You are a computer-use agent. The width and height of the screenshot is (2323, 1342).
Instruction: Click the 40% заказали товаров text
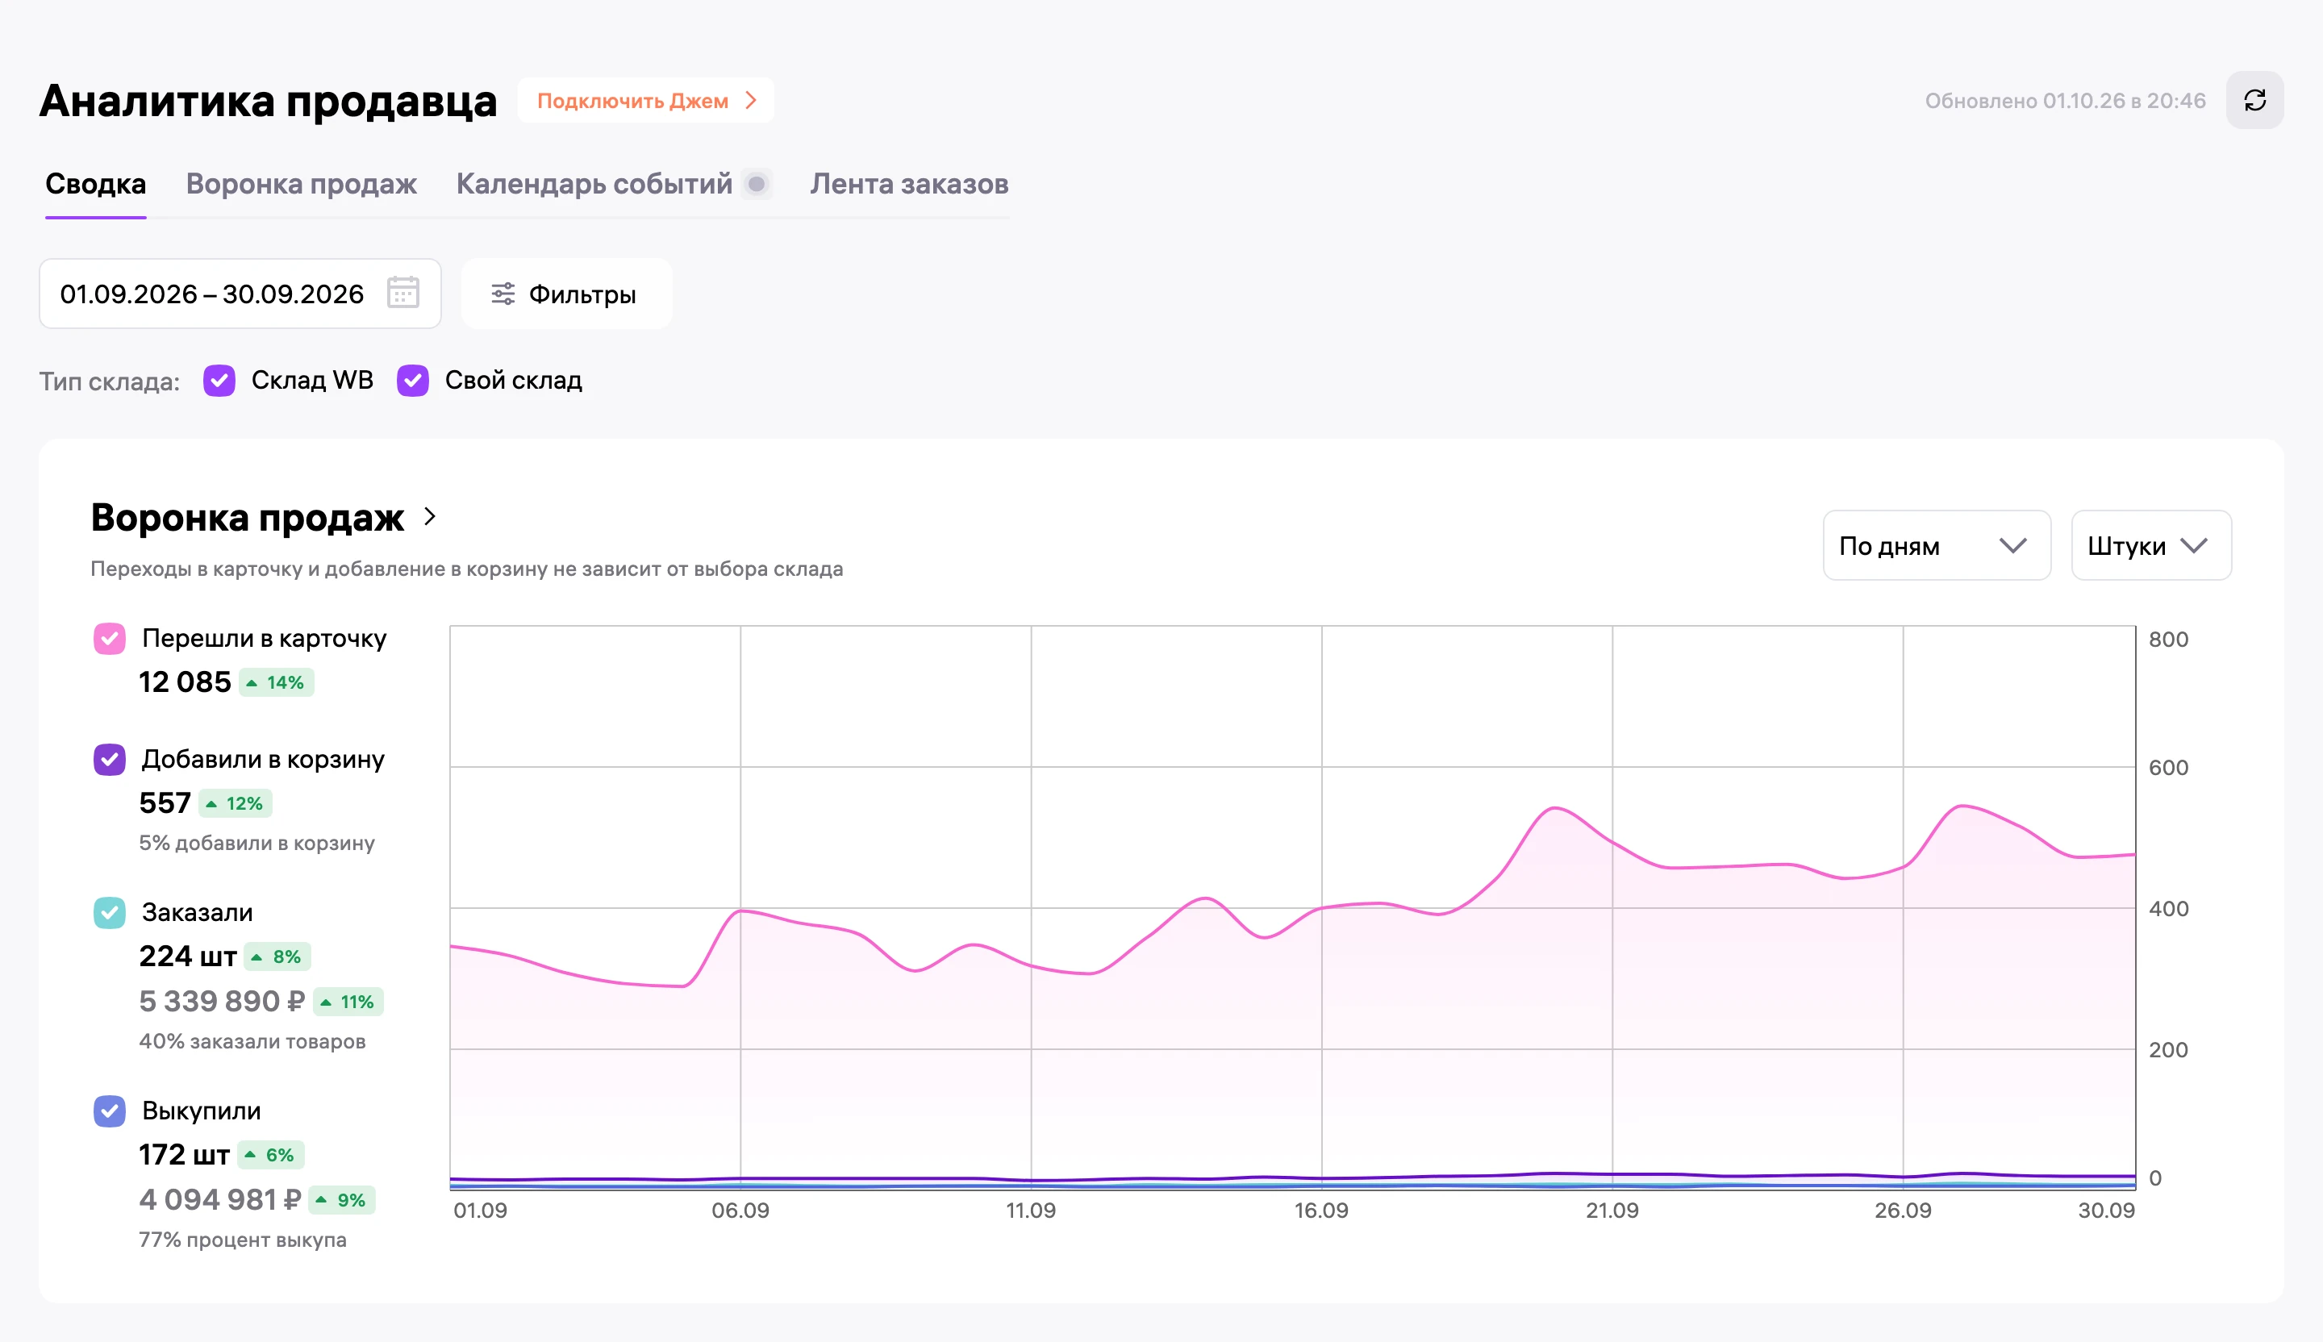click(252, 1041)
